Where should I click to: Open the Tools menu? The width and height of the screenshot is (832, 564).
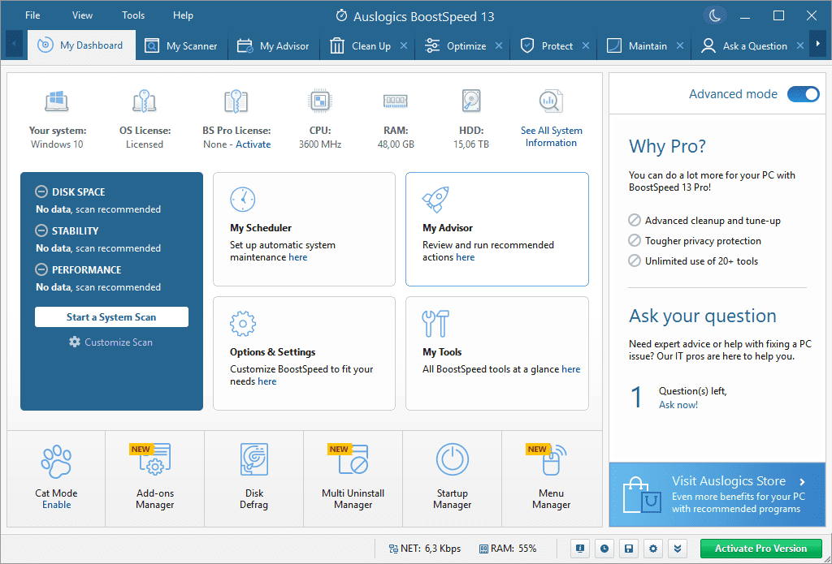click(133, 15)
